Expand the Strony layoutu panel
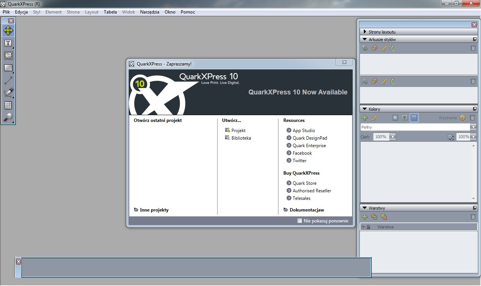The height and width of the screenshot is (286, 481). tap(365, 32)
